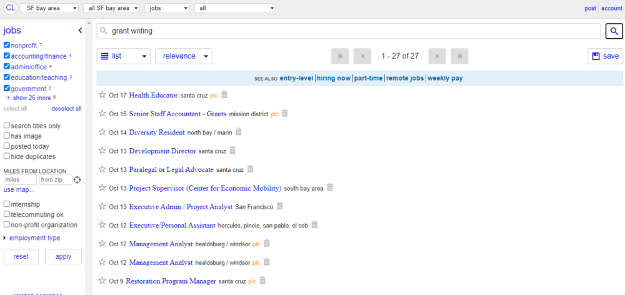Jump to the first results page
The image size is (625, 295).
[x=340, y=56]
